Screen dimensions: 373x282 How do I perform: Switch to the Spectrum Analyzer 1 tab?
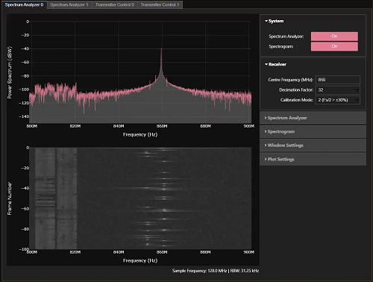tap(69, 4)
